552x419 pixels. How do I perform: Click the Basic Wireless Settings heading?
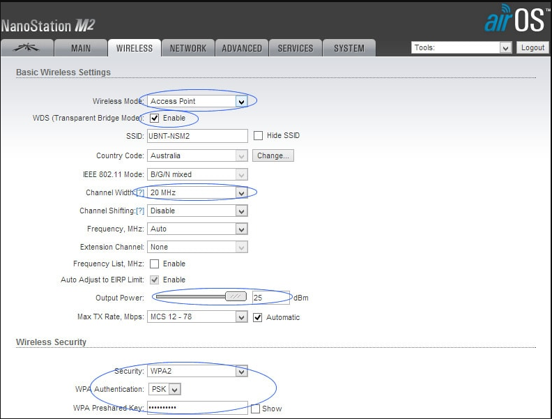(63, 73)
